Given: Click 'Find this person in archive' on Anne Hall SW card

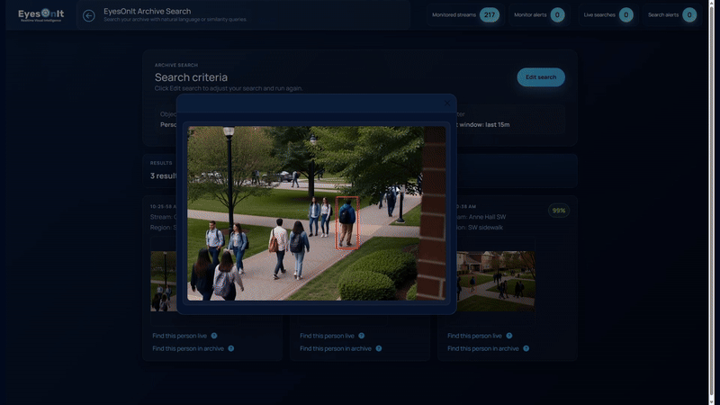Looking at the screenshot, I should [x=482, y=348].
